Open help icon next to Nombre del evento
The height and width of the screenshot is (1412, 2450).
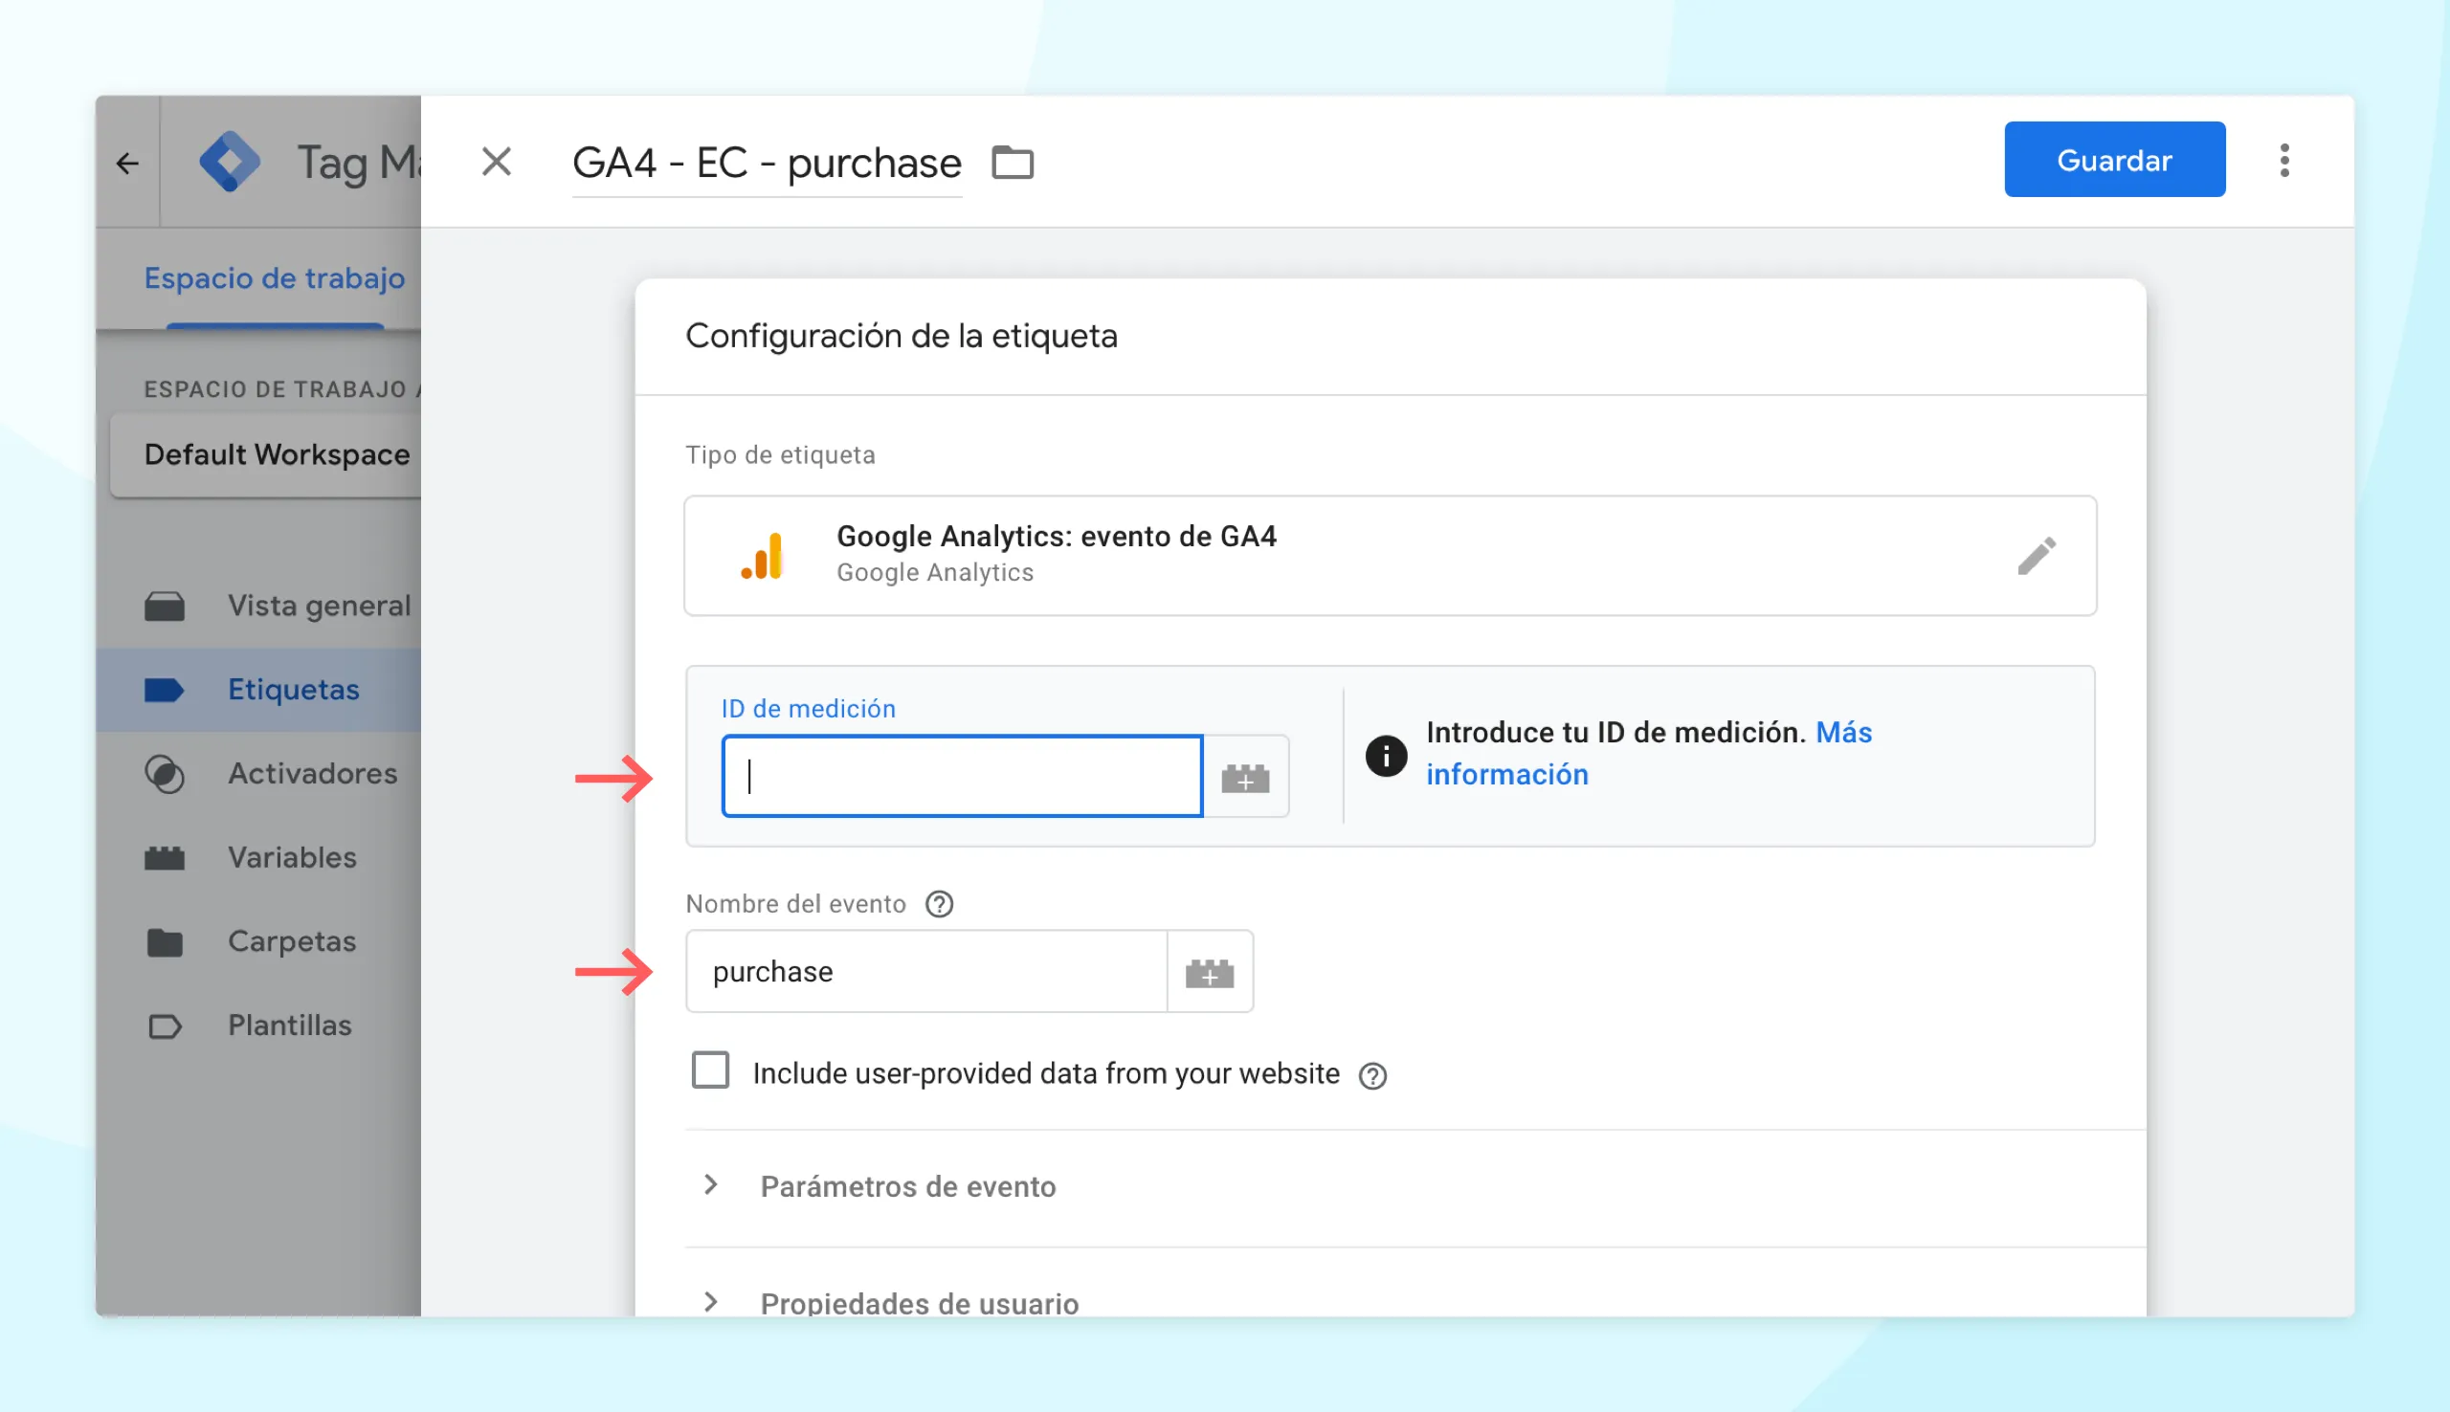click(939, 904)
